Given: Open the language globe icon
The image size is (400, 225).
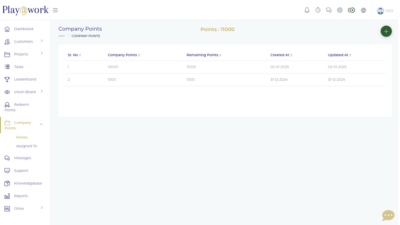Looking at the screenshot, I should pyautogui.click(x=363, y=10).
